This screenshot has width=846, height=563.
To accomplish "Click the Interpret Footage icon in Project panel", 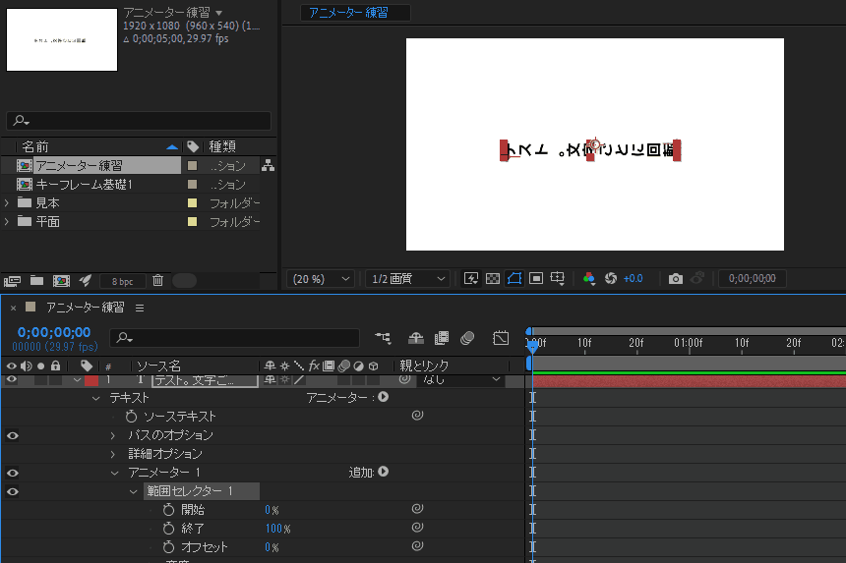I will [x=12, y=281].
